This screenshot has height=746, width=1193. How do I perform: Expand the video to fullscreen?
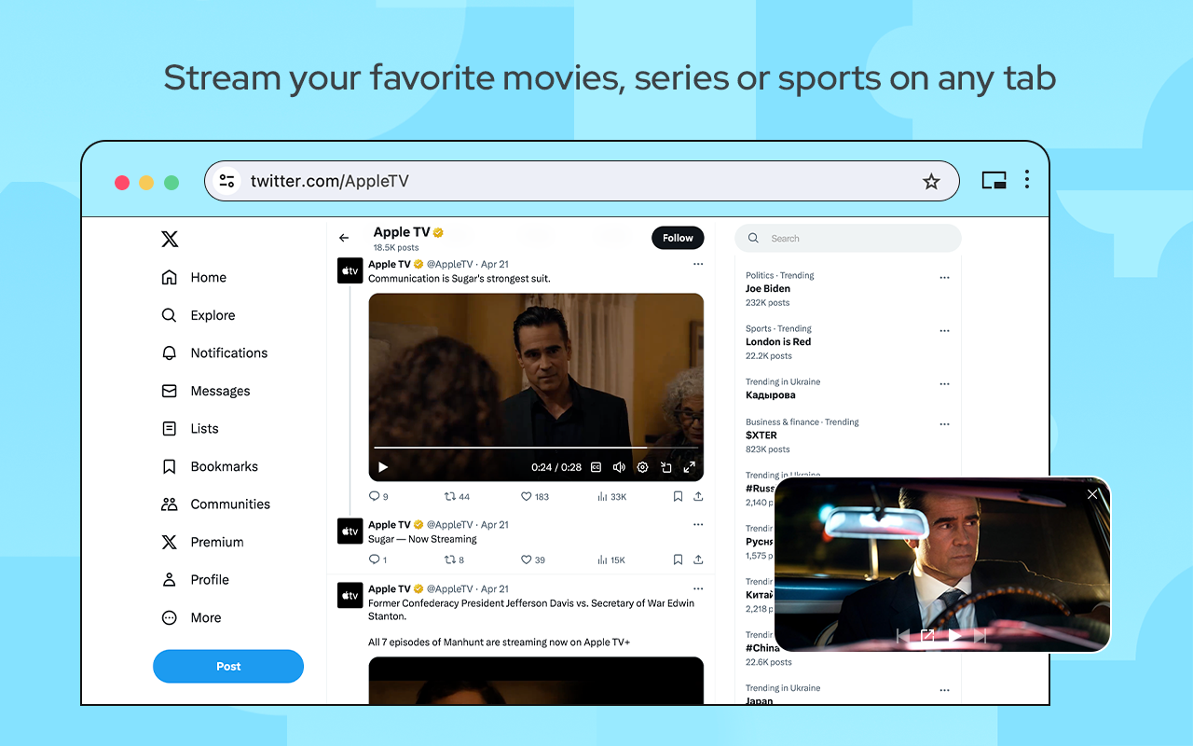690,467
